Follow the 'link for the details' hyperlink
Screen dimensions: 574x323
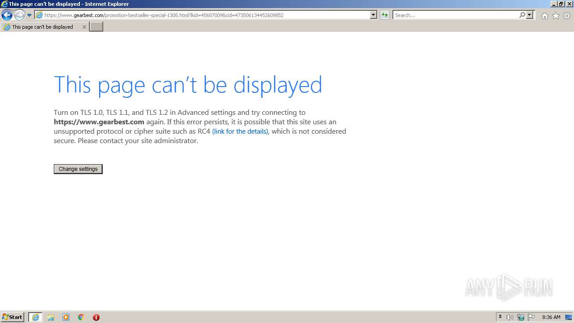click(240, 131)
